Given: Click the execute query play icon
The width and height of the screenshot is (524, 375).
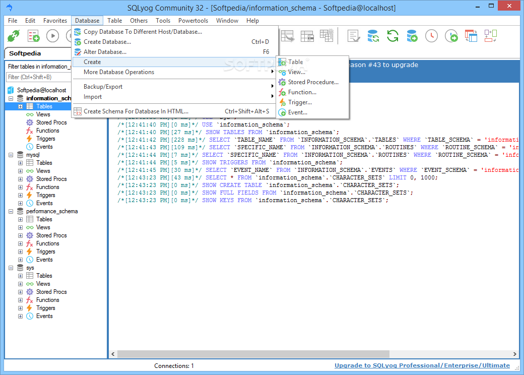Looking at the screenshot, I should tap(53, 36).
